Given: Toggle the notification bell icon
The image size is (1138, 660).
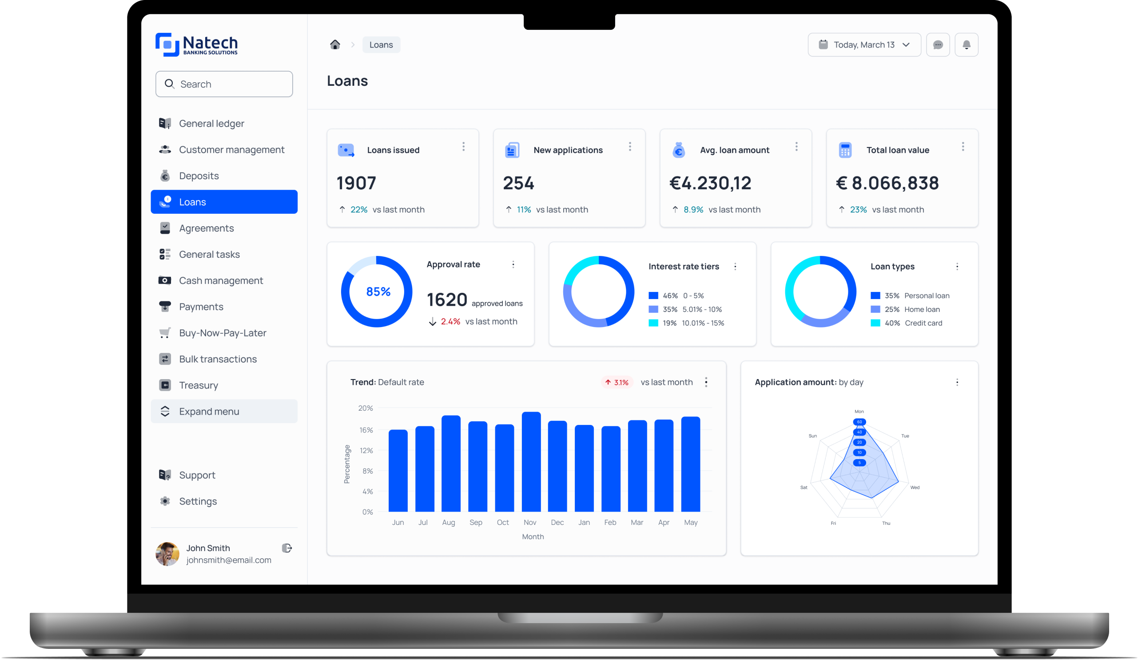Looking at the screenshot, I should 967,45.
